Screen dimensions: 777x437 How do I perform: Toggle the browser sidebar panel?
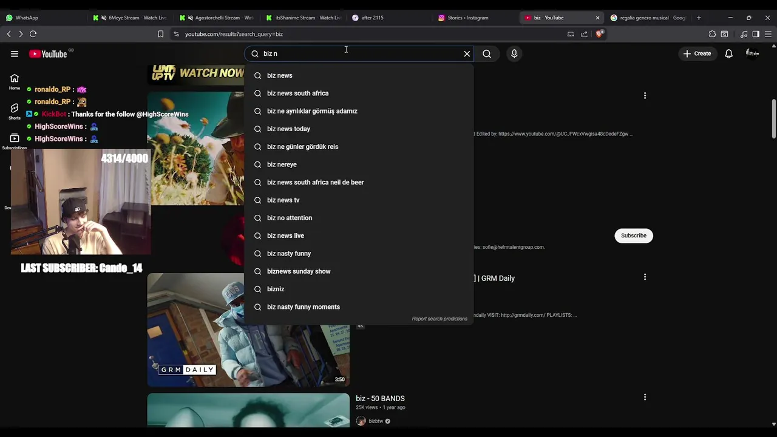click(756, 34)
